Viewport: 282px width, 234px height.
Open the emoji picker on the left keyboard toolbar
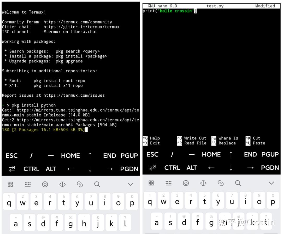coord(45,184)
